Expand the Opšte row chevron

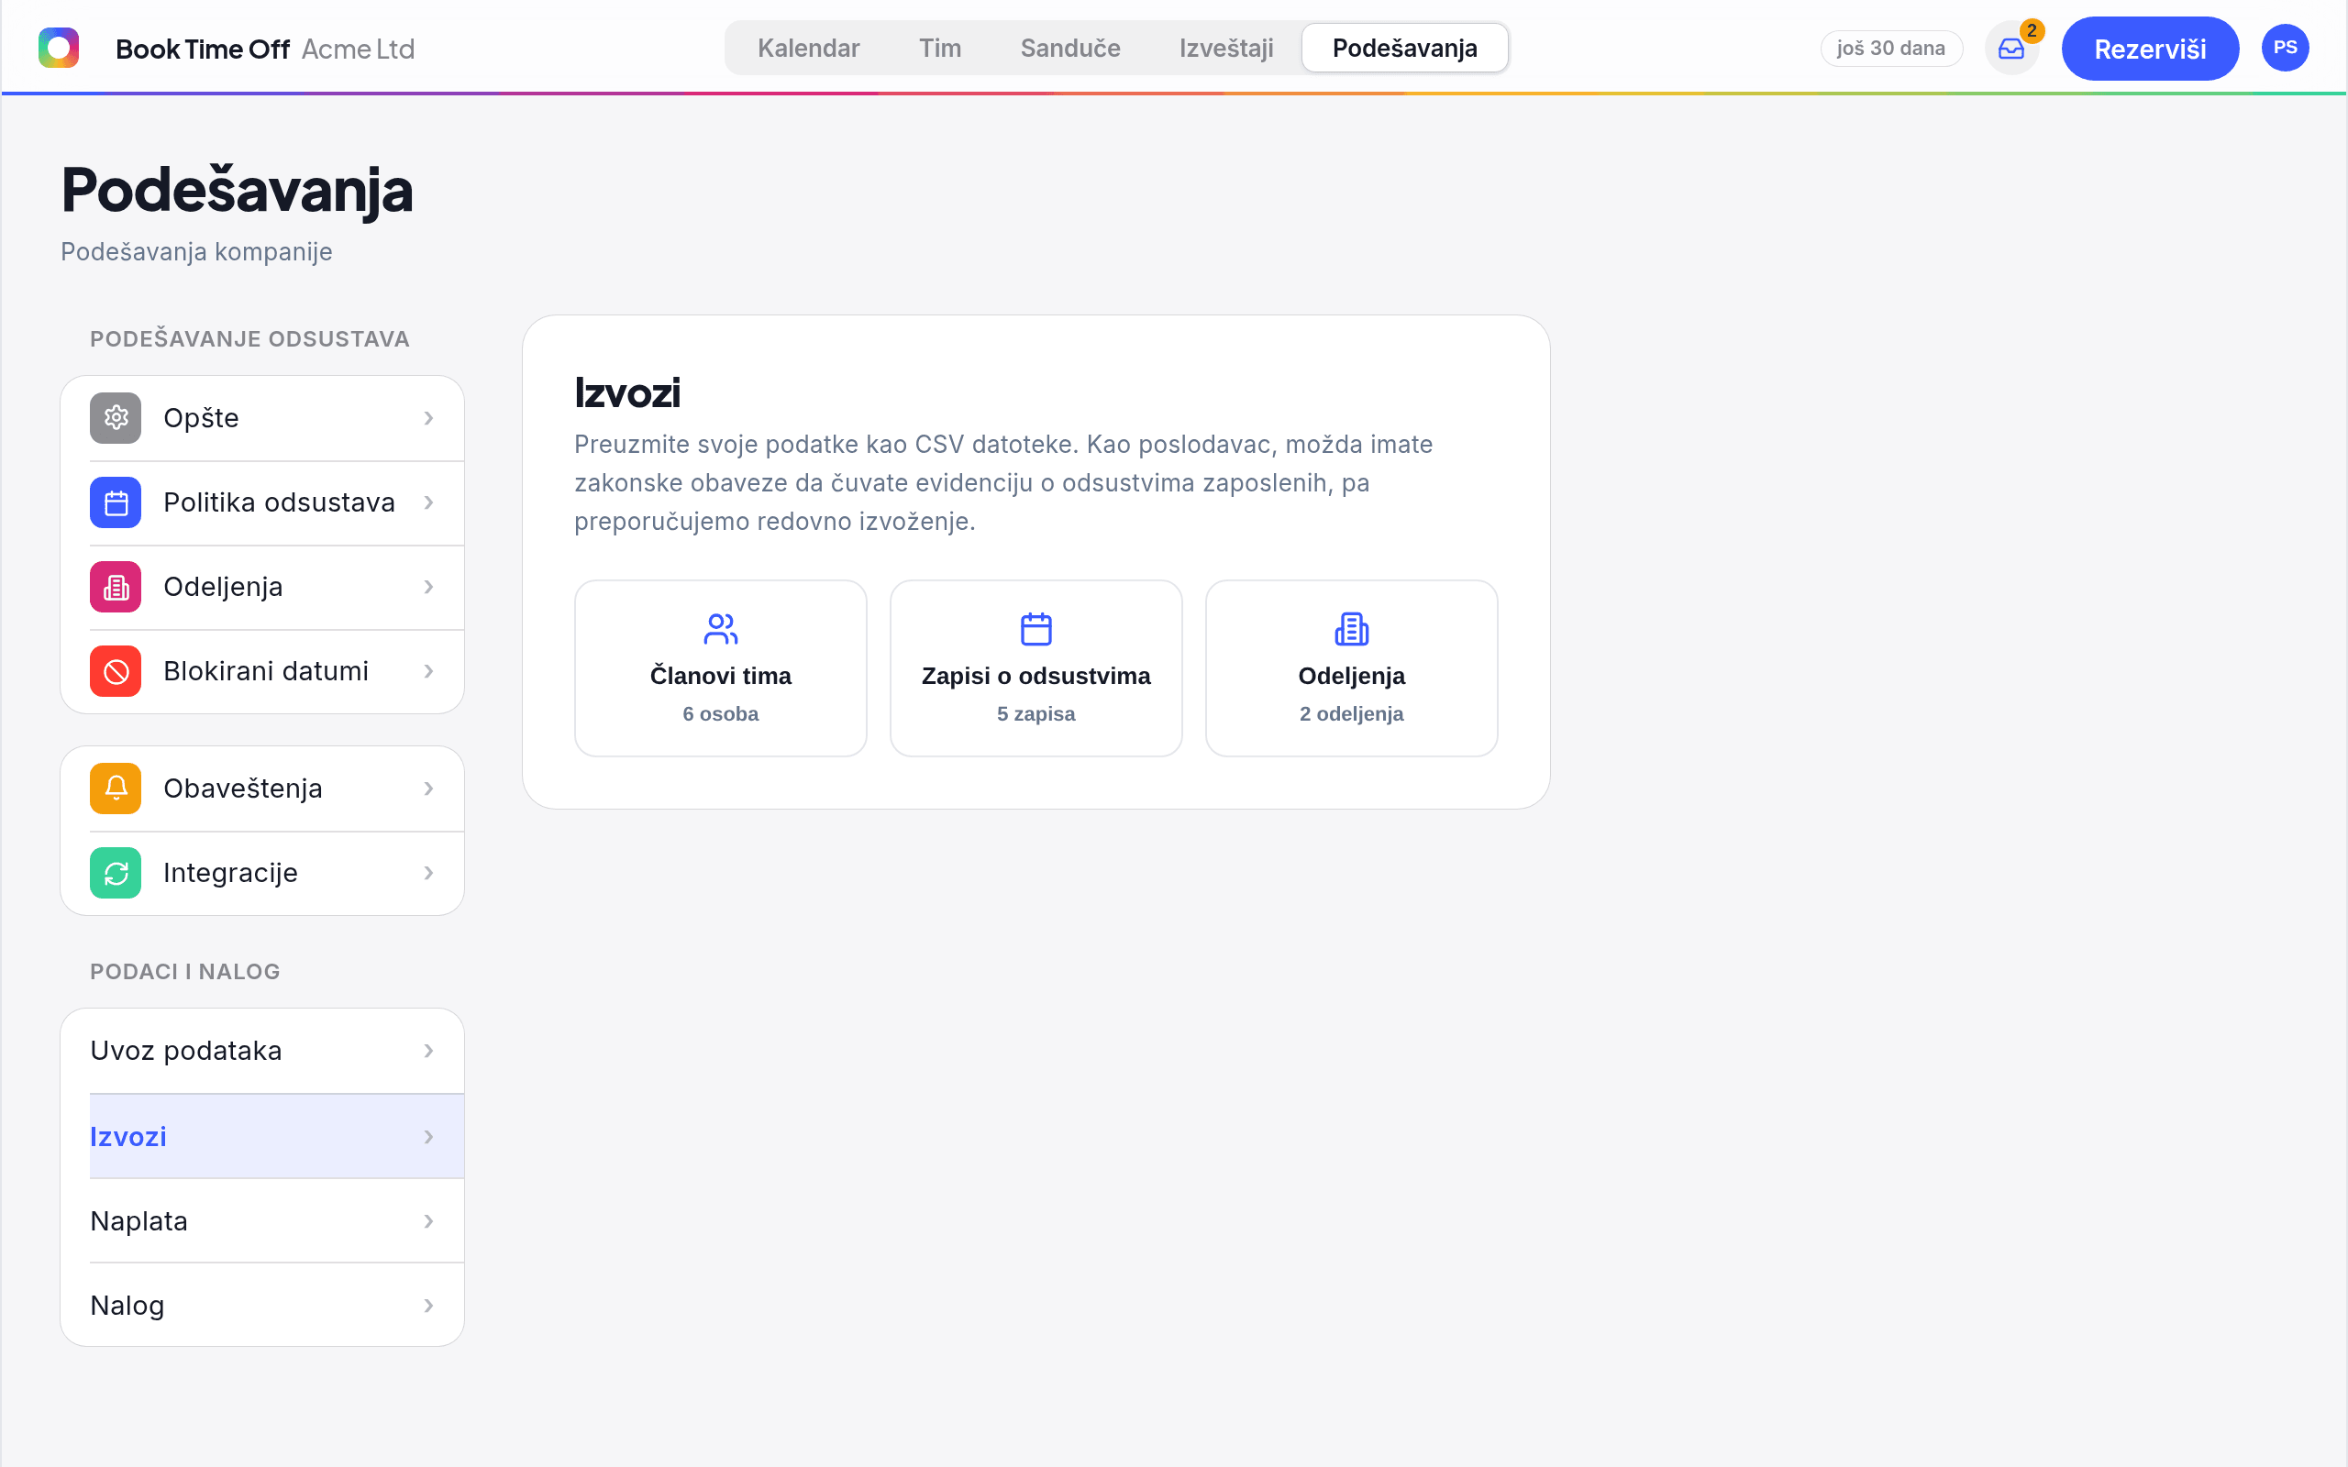[429, 418]
